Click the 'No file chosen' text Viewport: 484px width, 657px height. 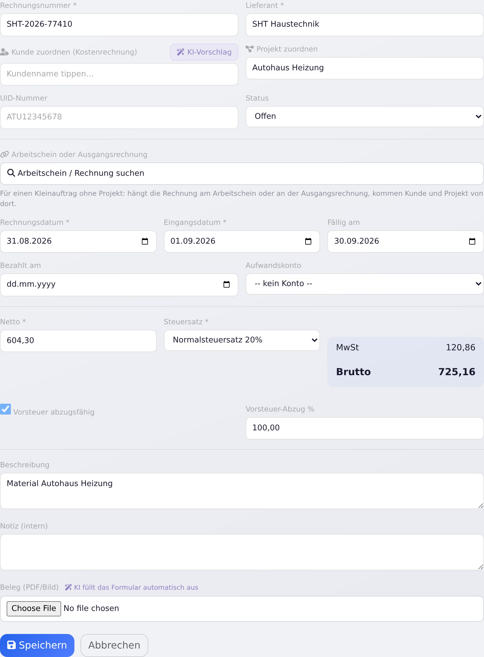pos(91,608)
